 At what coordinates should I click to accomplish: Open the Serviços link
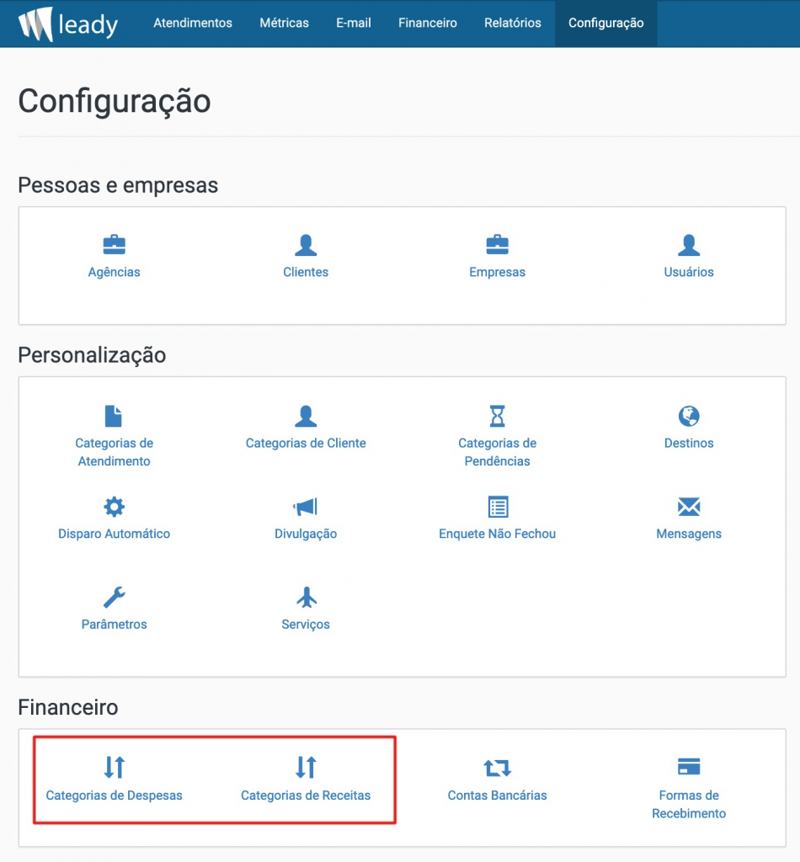pos(306,625)
